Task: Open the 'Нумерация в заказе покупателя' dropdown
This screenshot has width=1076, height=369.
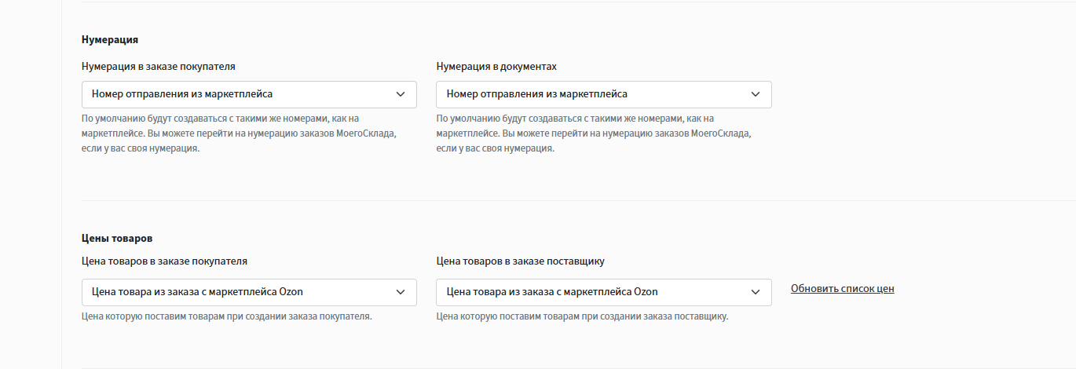Action: (249, 94)
